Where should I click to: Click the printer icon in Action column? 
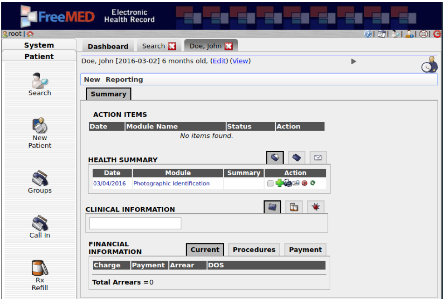[288, 183]
